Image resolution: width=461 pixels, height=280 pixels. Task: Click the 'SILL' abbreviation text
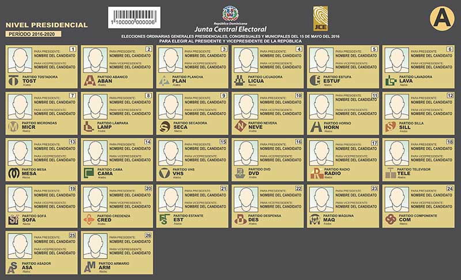pos(405,127)
